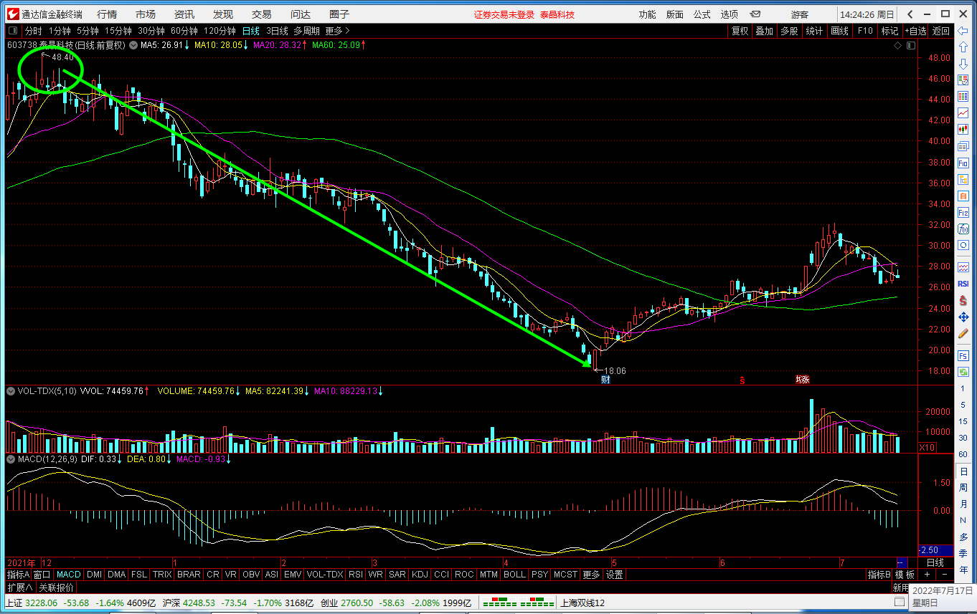Open the MACD sub-chart settings icon
Viewport: 977px width, 614px height.
point(11,458)
